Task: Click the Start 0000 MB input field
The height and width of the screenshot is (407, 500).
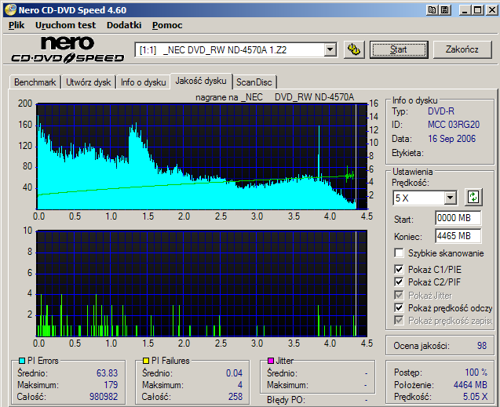Action: click(458, 218)
